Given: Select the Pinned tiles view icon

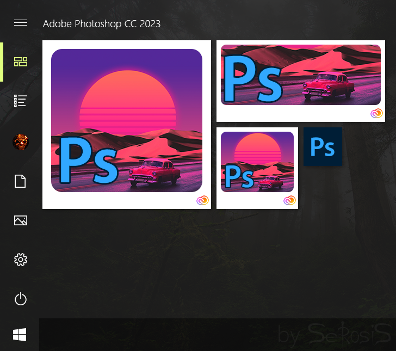Looking at the screenshot, I should pyautogui.click(x=21, y=61).
